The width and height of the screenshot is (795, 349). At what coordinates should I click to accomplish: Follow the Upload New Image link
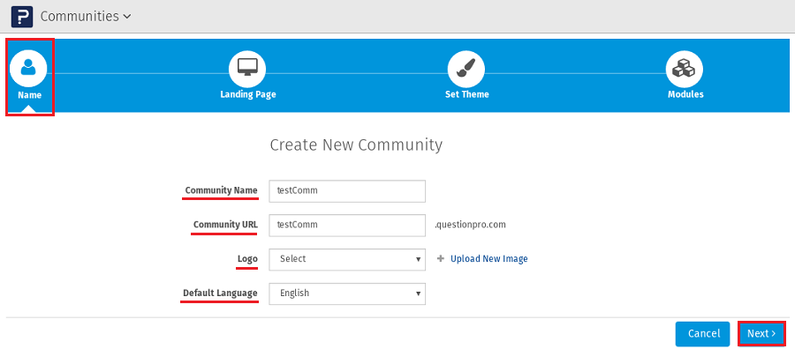tap(489, 259)
